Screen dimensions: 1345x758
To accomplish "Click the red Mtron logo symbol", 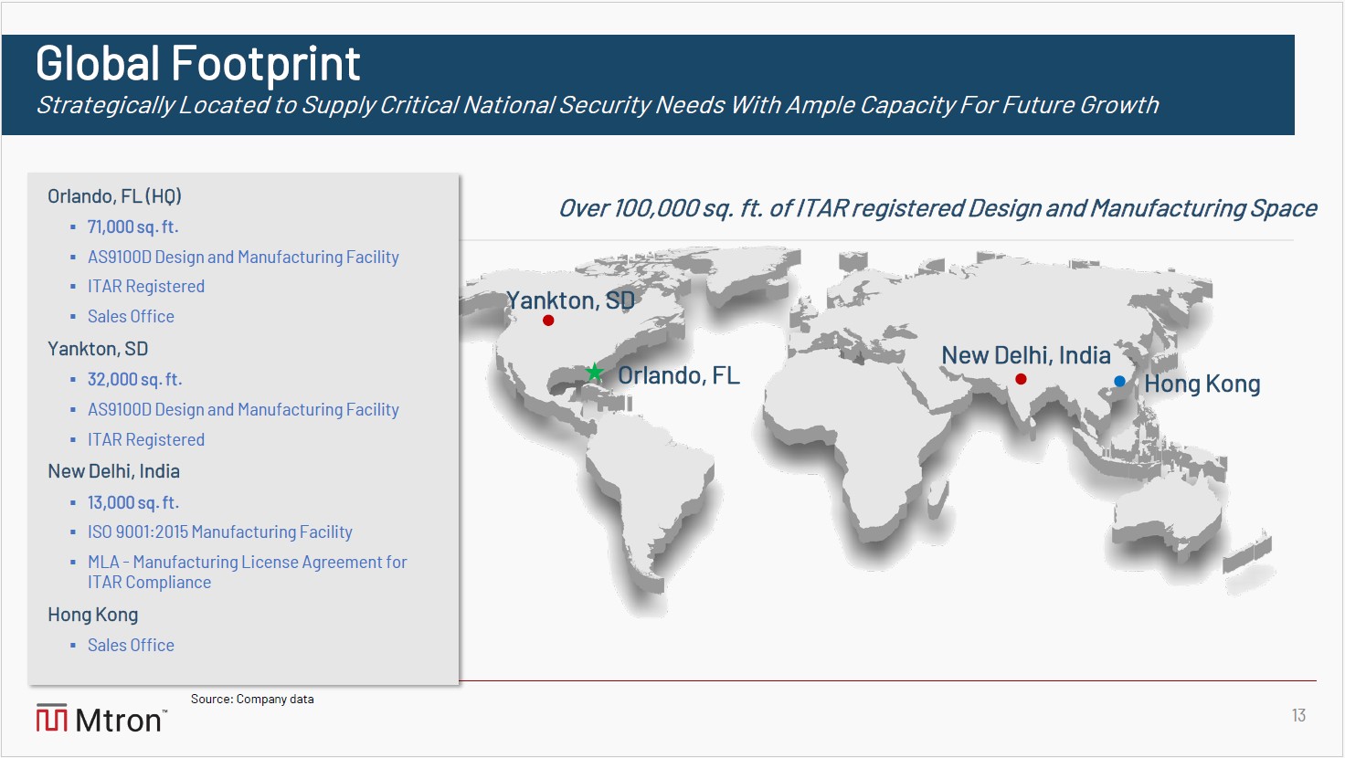I will pos(52,719).
